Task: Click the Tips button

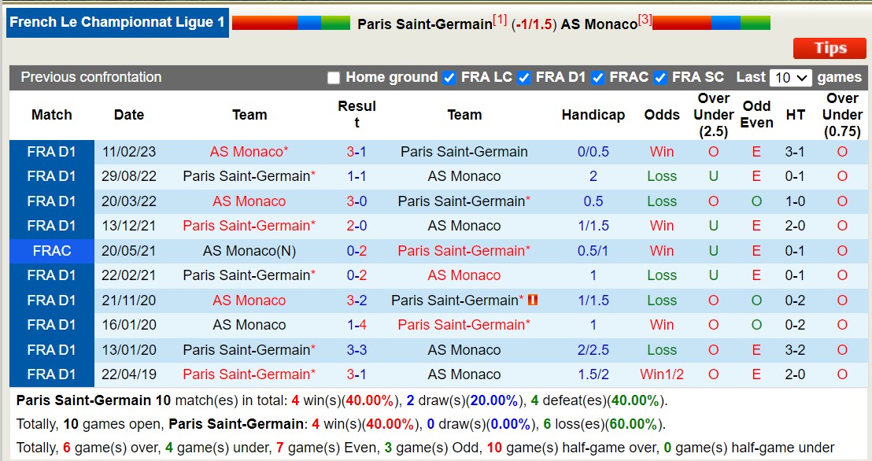Action: tap(829, 48)
